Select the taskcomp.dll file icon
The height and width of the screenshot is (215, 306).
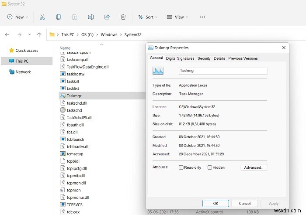63,59
